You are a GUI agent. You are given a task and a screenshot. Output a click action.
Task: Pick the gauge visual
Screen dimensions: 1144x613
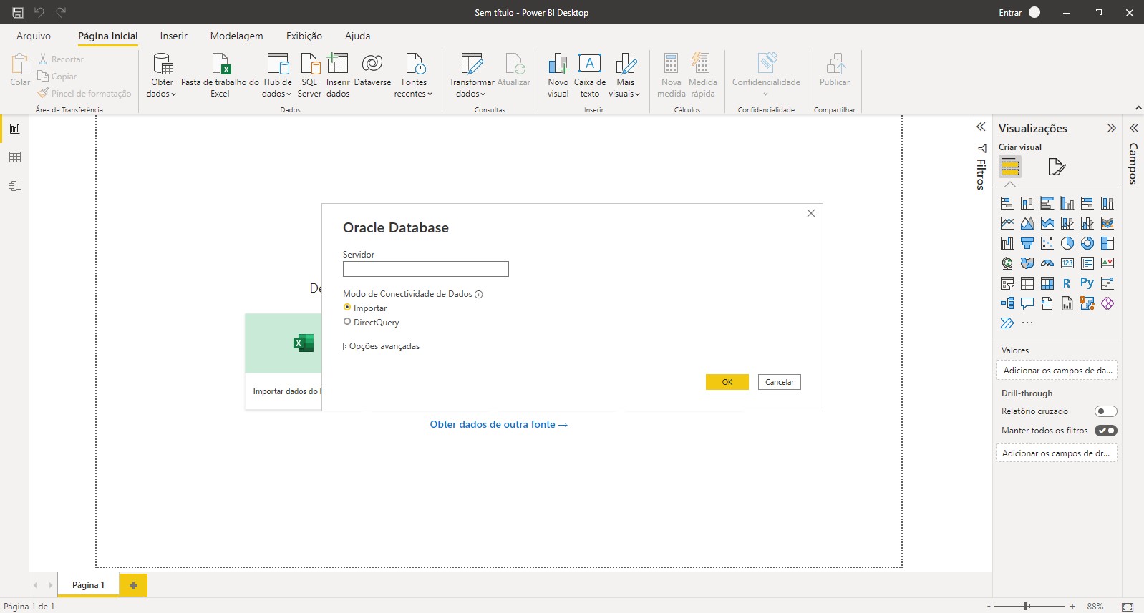pos(1047,263)
